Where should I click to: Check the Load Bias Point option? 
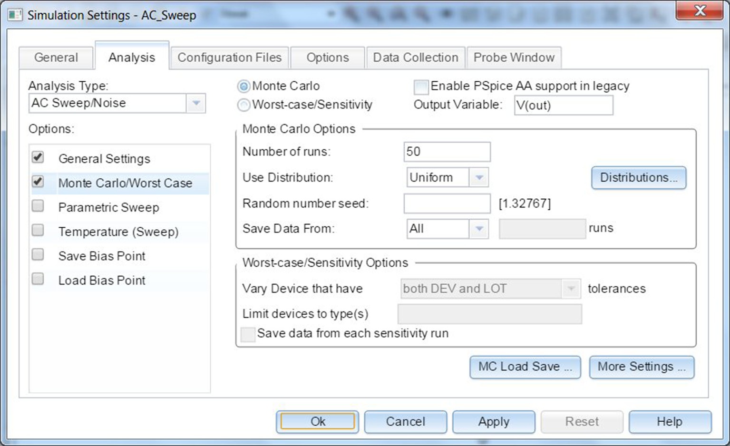(x=38, y=279)
